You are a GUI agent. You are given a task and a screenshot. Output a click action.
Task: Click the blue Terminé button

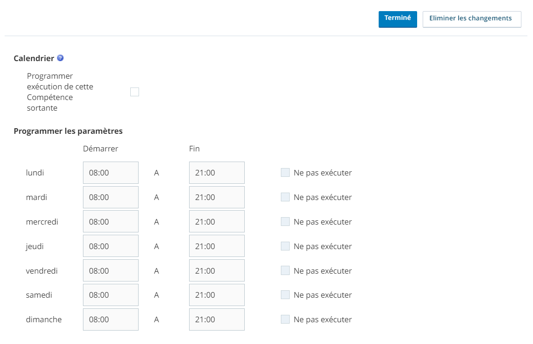pos(397,19)
